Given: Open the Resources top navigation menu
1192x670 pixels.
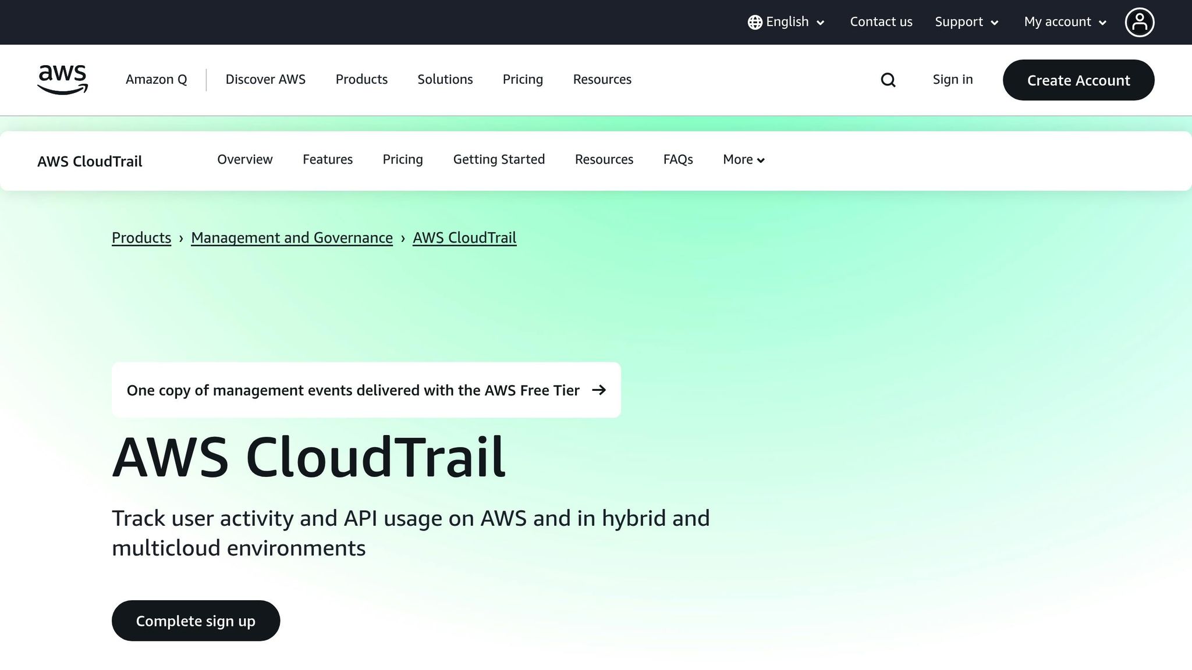Looking at the screenshot, I should [602, 80].
